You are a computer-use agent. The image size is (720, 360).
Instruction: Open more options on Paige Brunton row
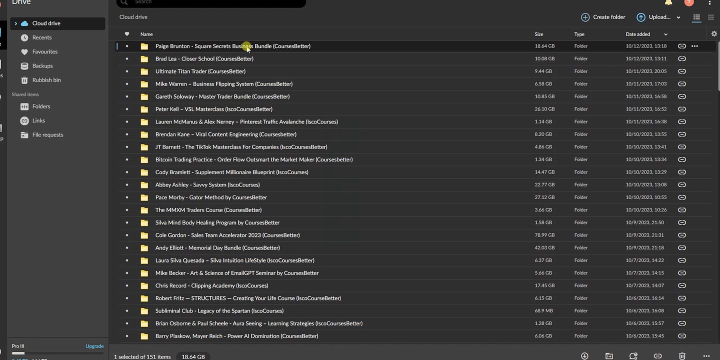[694, 46]
